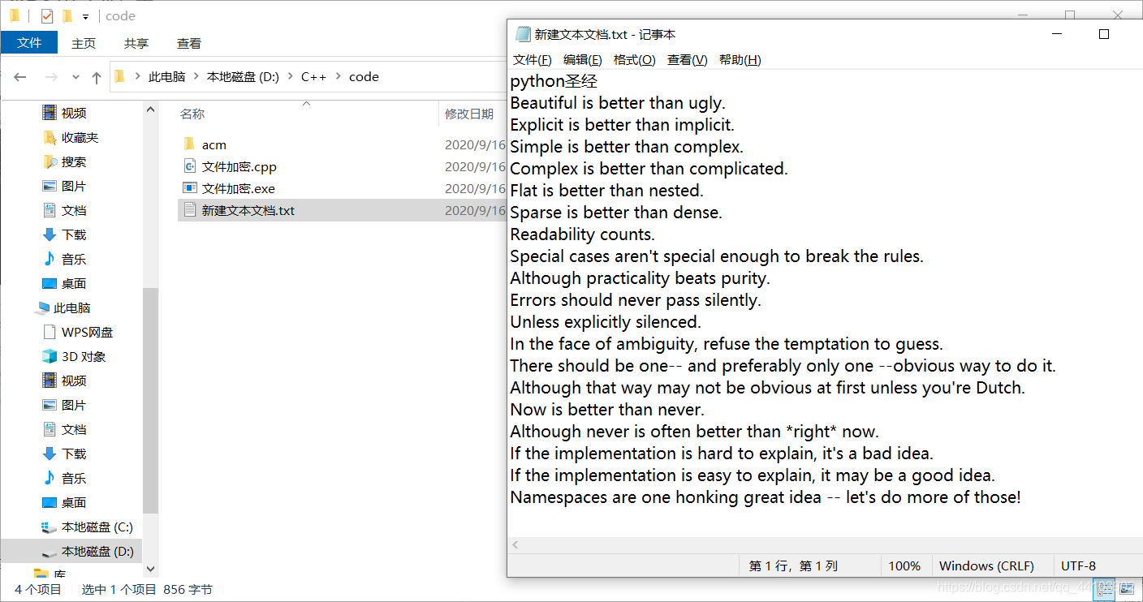Click the New Folder icon in quick access toolbar
Image resolution: width=1143 pixels, height=602 pixels.
coord(67,15)
